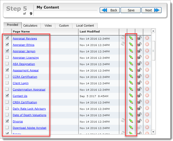Screen dimensions: 173x141
Task: Click pencil edit icon for Appraiser Ethics
Action: 131,44
